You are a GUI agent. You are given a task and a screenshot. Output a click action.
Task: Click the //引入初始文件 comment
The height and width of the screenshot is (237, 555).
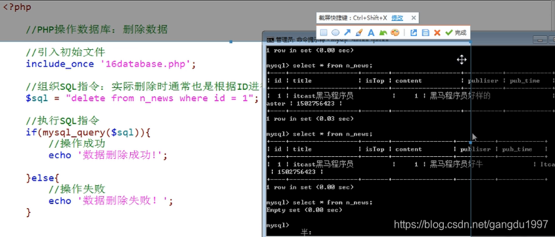coord(66,53)
